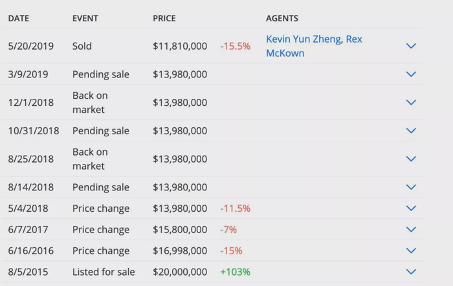This screenshot has width=453, height=286.
Task: Expand the 3/9/2019 Pending sale row
Action: coord(410,74)
